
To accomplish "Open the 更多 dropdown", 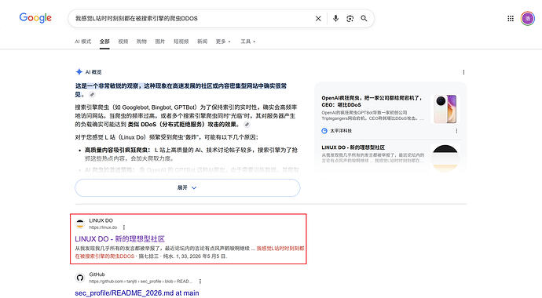I will pos(223,42).
